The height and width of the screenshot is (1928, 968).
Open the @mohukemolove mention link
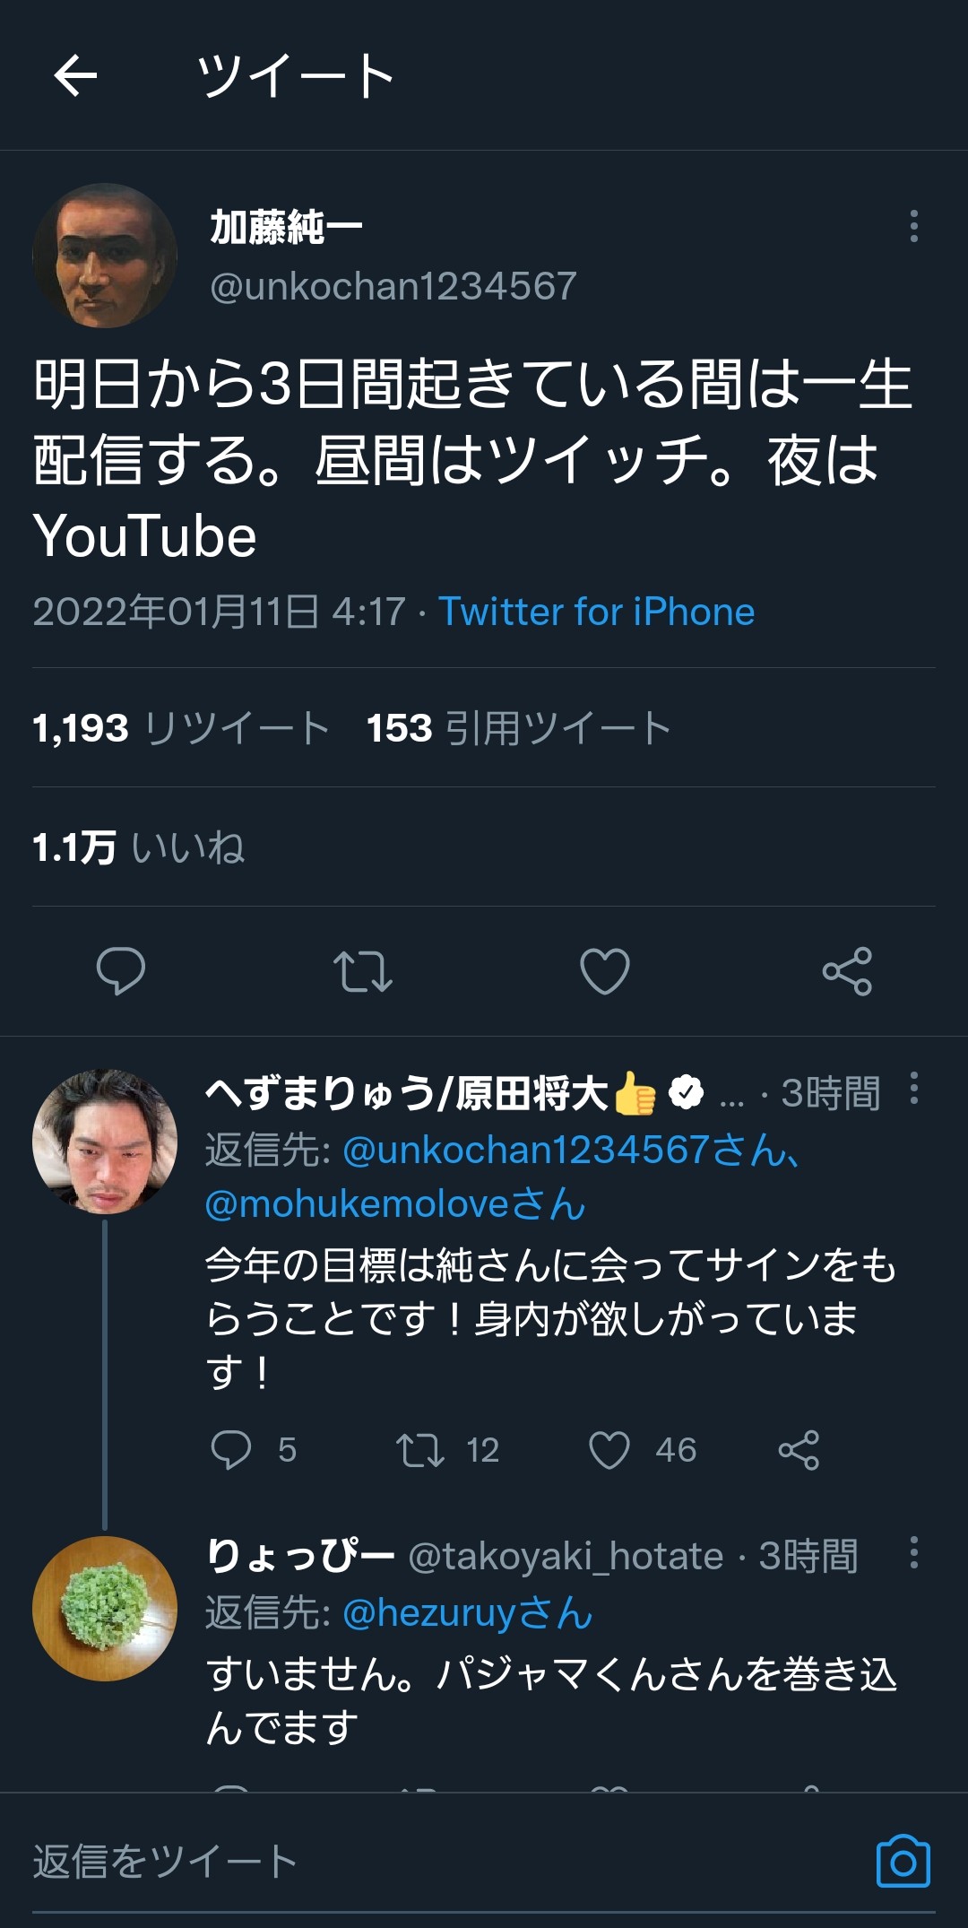(394, 1204)
